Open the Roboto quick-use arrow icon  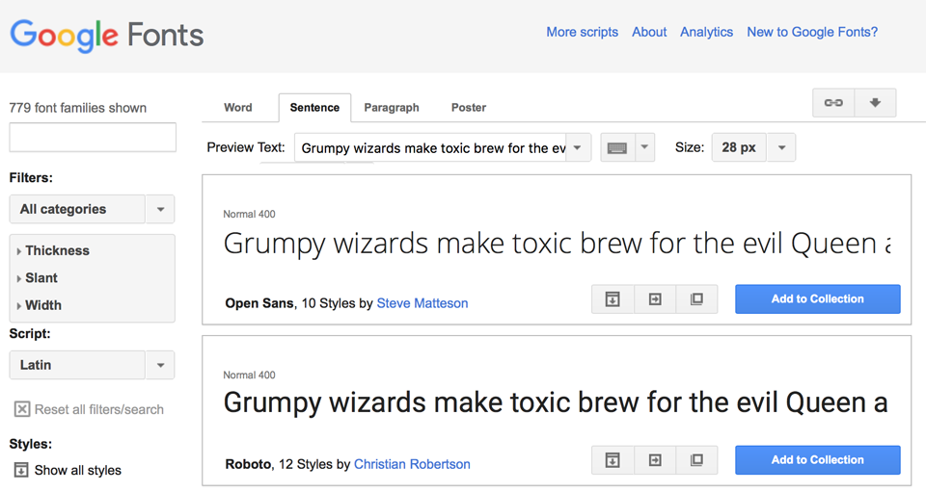[x=655, y=460]
